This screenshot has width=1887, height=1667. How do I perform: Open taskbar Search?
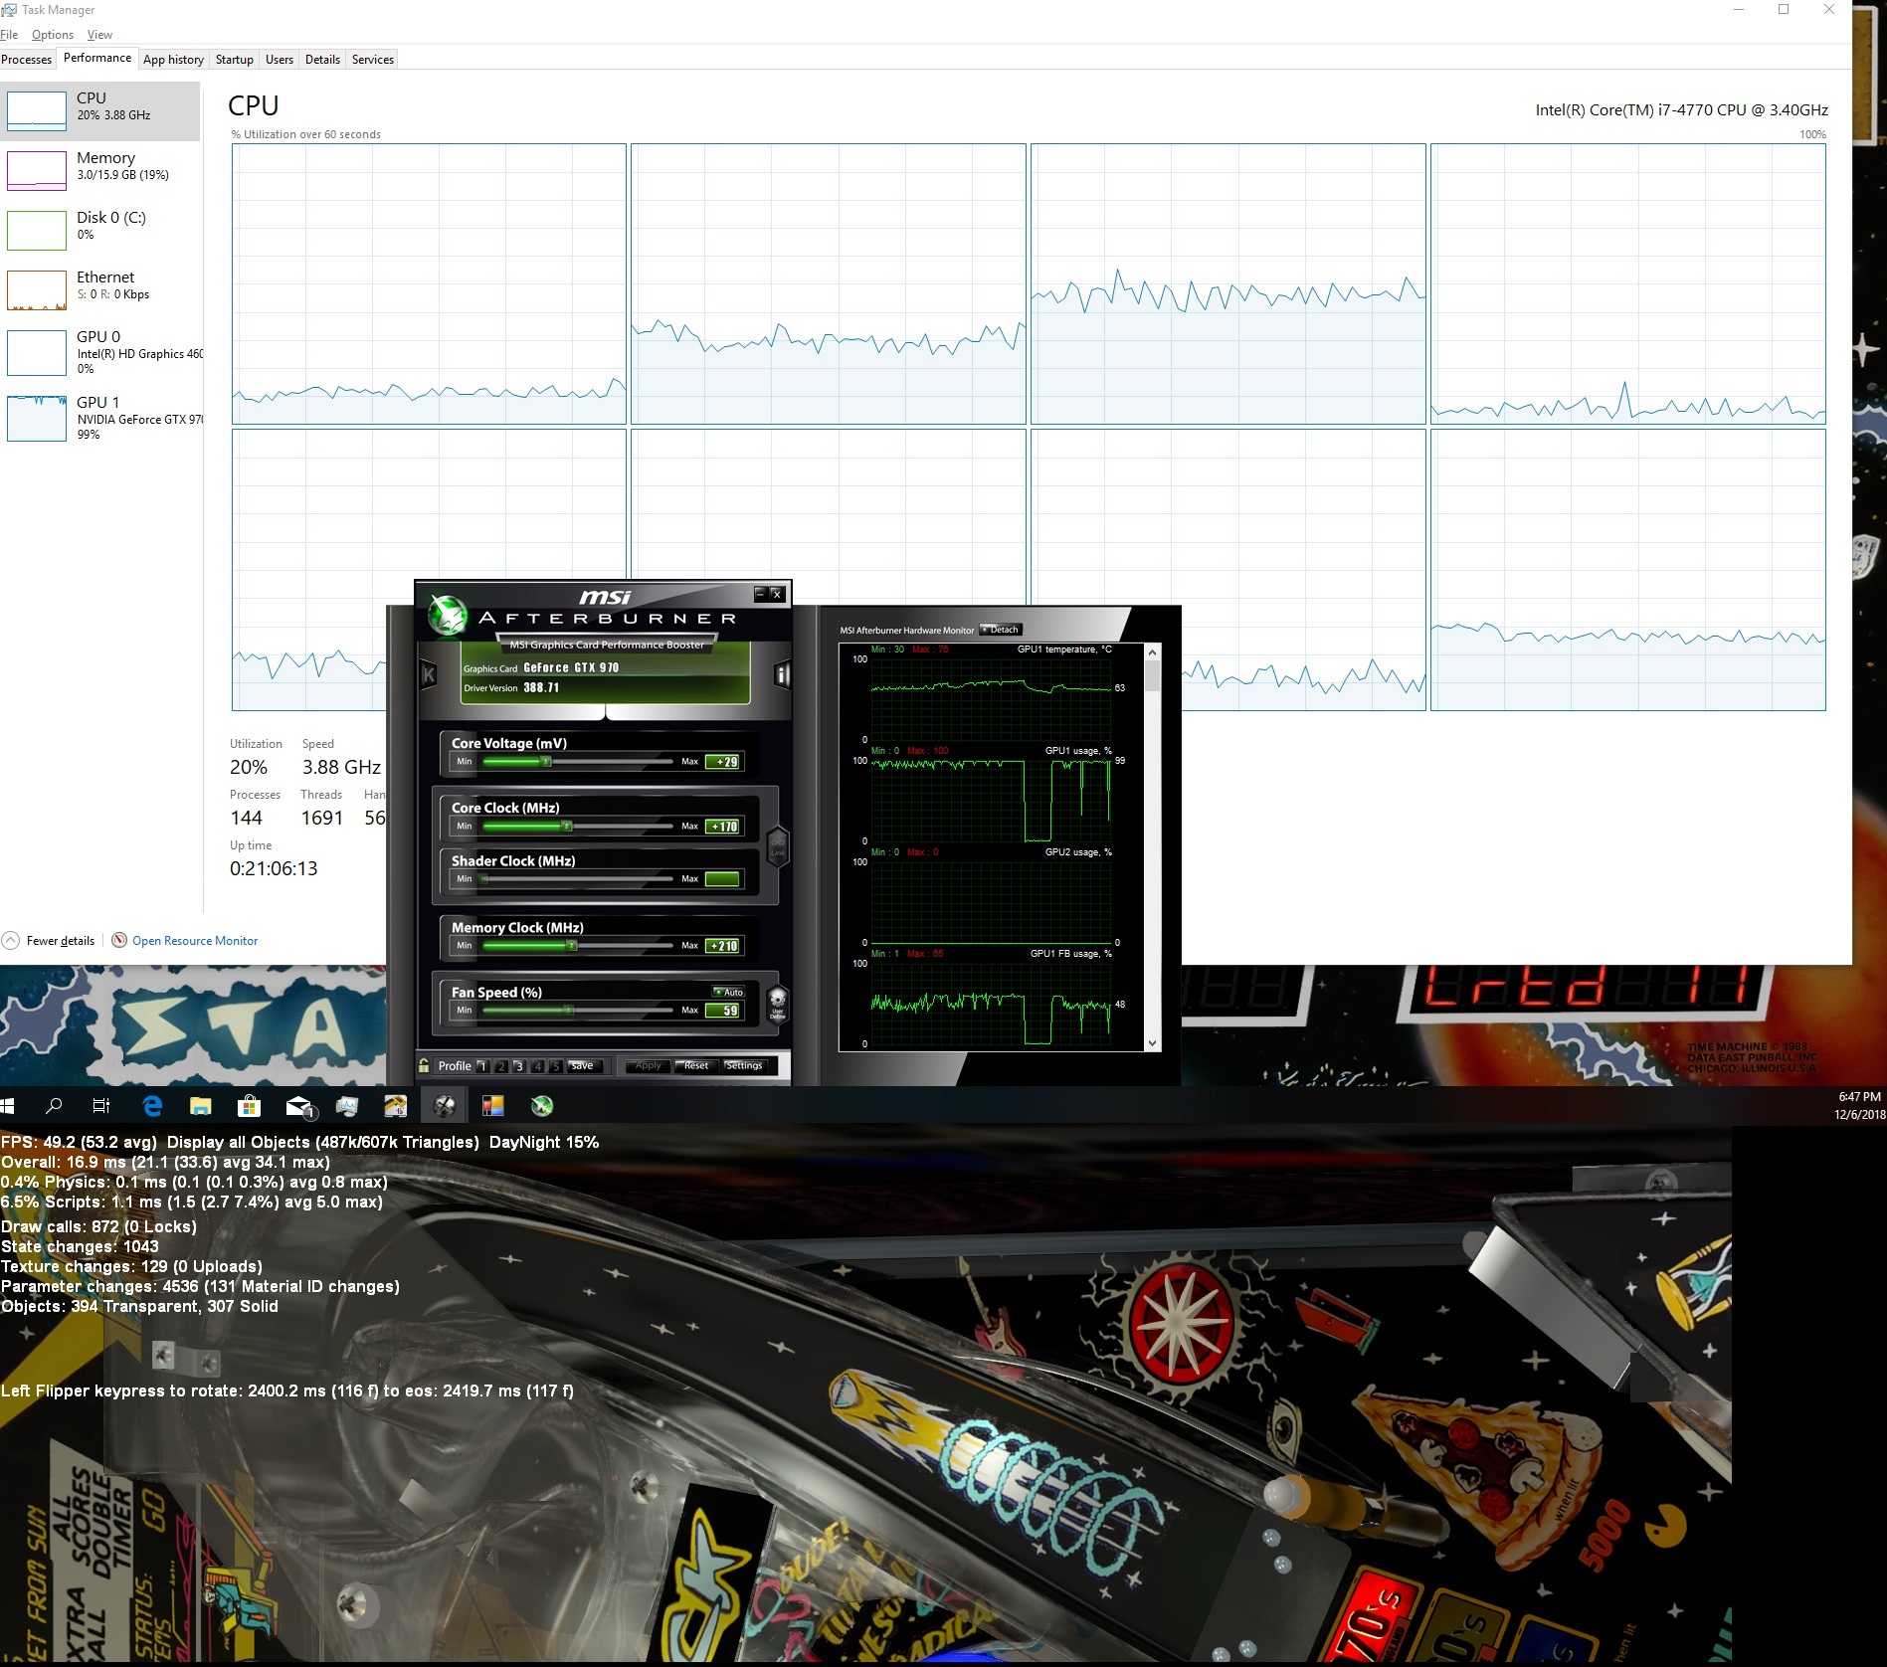tap(55, 1106)
